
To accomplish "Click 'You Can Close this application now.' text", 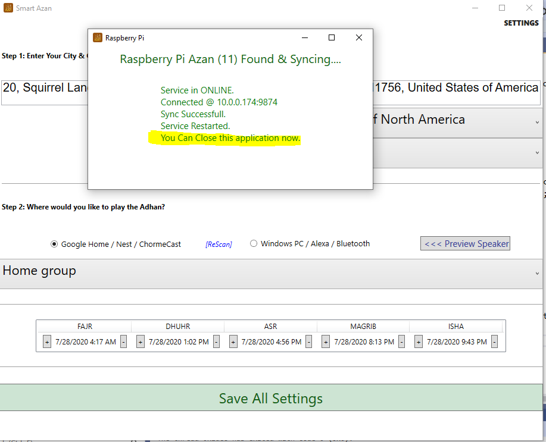I will pos(230,138).
